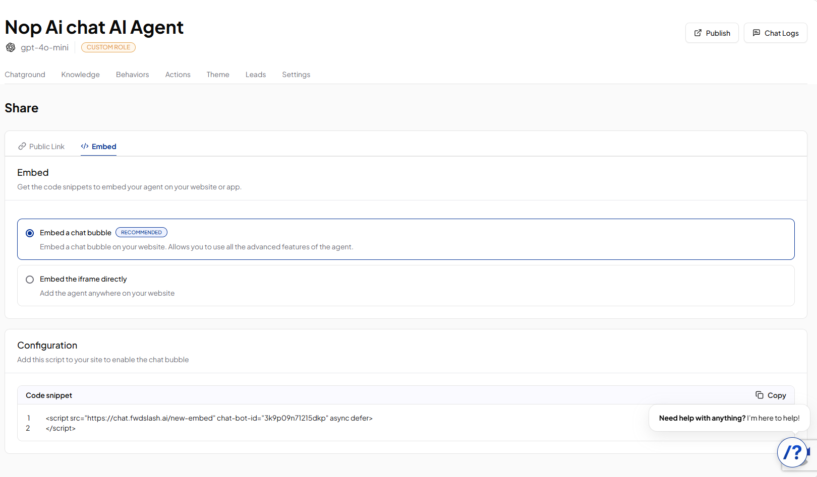This screenshot has height=477, width=817.
Task: Click the Share page heading
Action: coord(22,108)
